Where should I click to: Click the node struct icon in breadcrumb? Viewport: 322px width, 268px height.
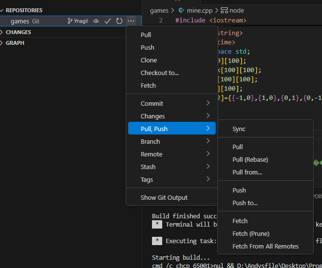point(224,10)
